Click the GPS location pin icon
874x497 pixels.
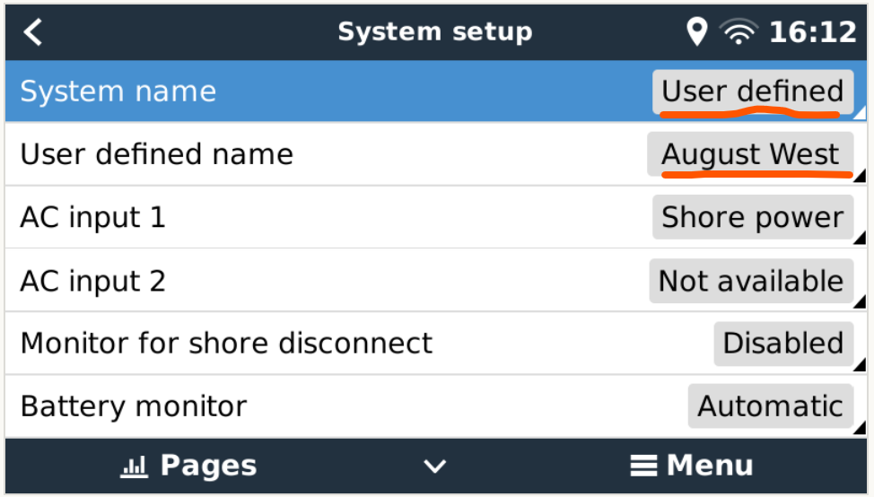pyautogui.click(x=696, y=31)
